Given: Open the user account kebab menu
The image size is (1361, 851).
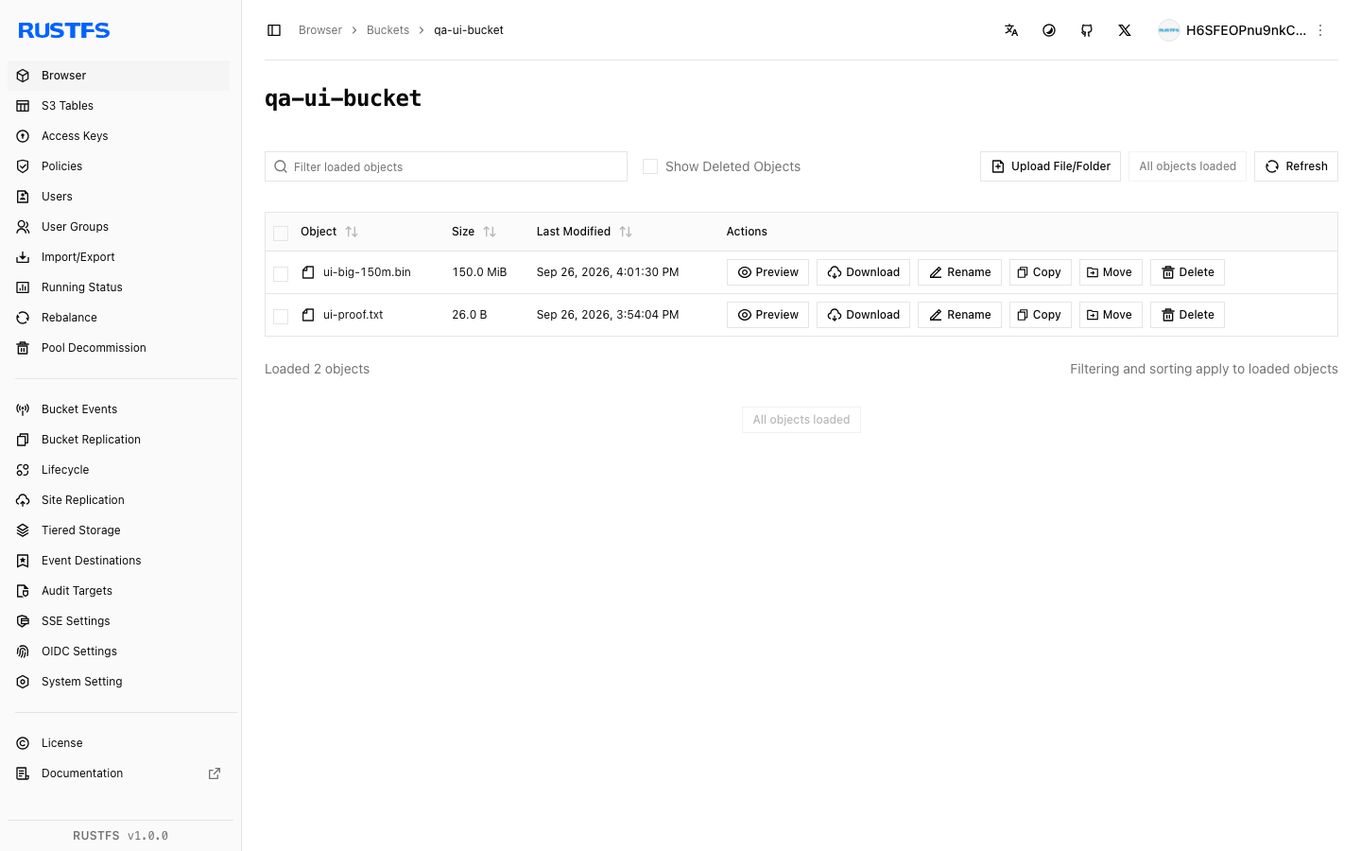Looking at the screenshot, I should coord(1320,30).
